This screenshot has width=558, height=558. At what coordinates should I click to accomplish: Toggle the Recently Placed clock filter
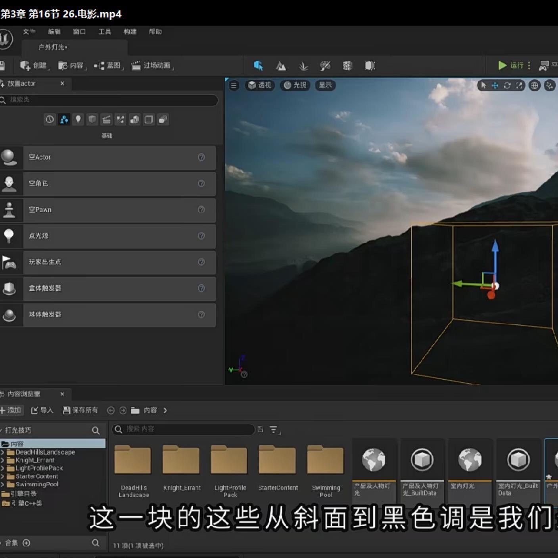(x=50, y=119)
